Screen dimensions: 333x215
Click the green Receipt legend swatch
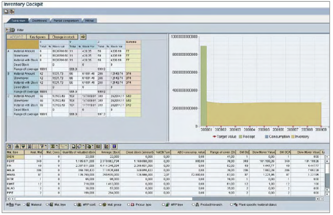241,136
